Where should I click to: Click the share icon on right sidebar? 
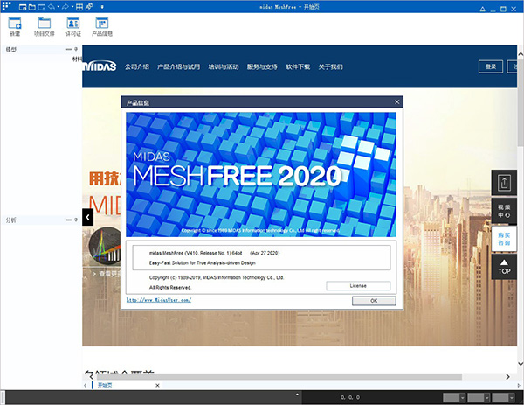(504, 183)
